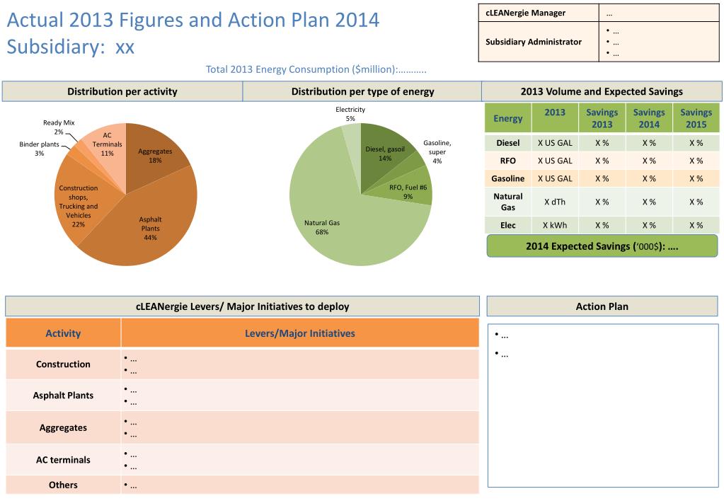Click 'Total 2013 Energy Consumption ($million)' line
The height and width of the screenshot is (501, 724).
[316, 69]
